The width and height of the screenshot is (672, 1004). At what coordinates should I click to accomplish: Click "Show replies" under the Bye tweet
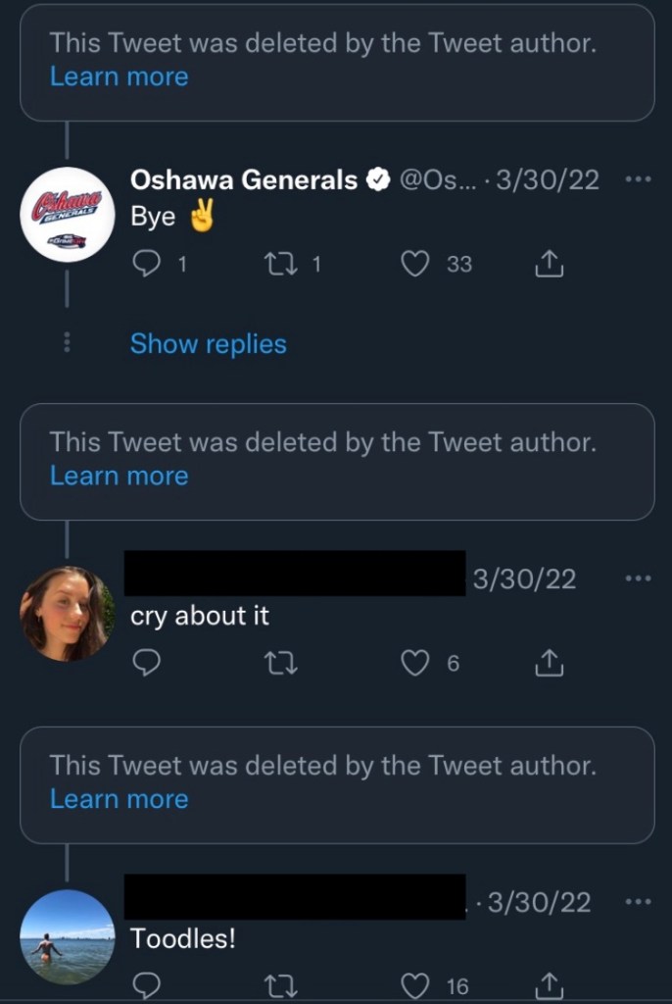point(208,344)
